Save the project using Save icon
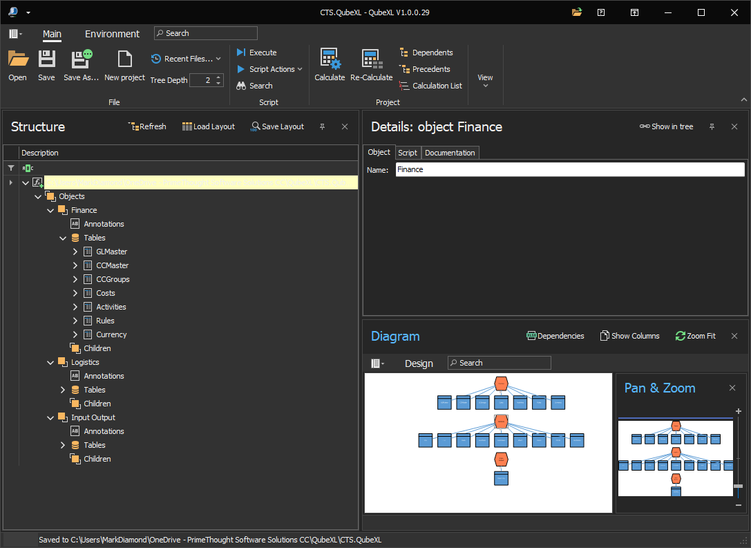Screen dimensions: 751x548 46,60
